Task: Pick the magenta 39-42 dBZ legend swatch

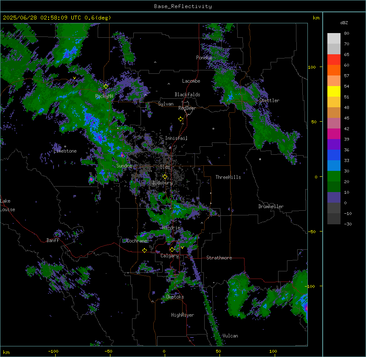Action: click(334, 134)
